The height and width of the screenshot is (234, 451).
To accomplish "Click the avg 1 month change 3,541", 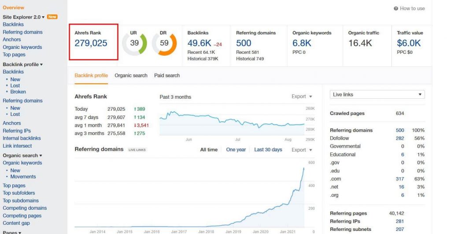I will pos(141,126).
